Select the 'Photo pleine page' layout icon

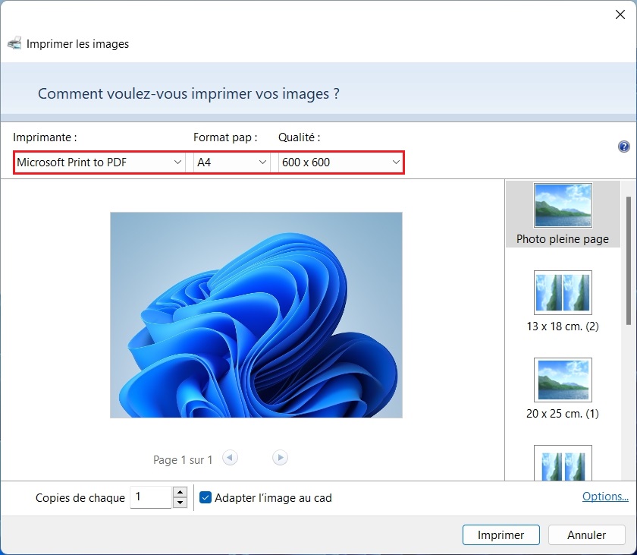[563, 203]
